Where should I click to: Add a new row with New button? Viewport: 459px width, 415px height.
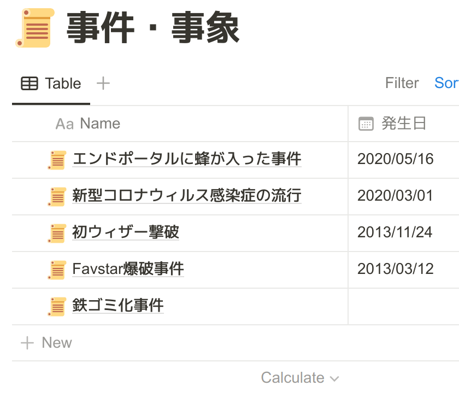point(46,343)
